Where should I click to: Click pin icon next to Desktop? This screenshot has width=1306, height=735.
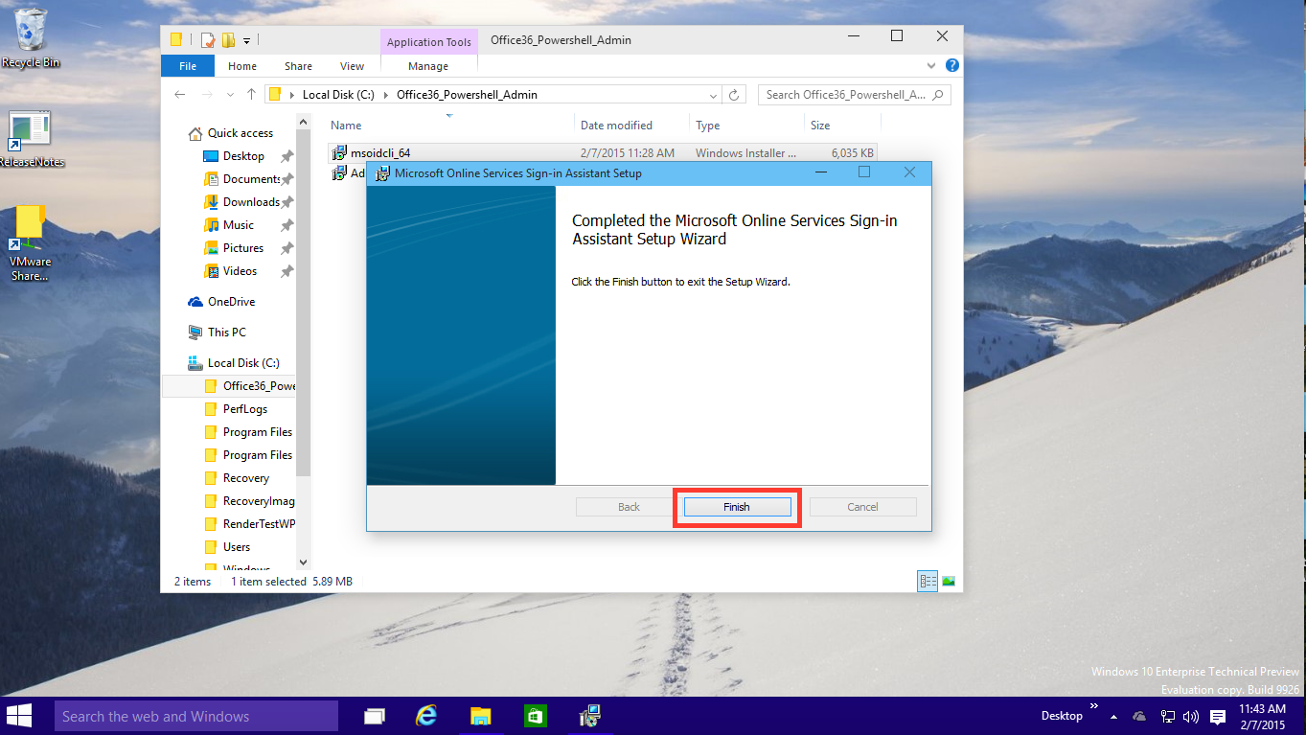point(286,156)
